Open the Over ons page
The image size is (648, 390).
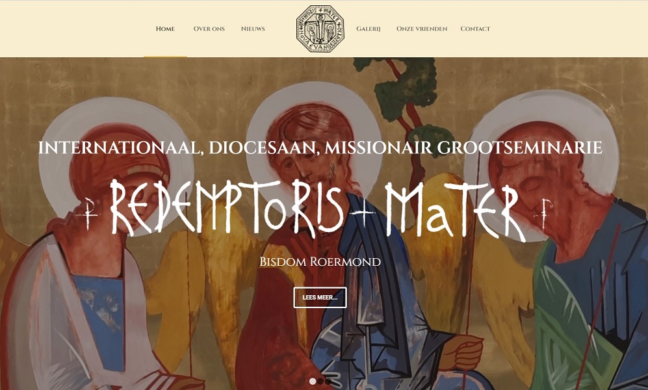point(209,29)
